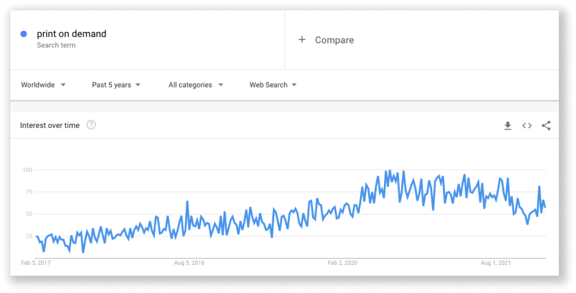This screenshot has height=293, width=576.
Task: Open the Past 5 years time range dropdown
Action: (116, 85)
